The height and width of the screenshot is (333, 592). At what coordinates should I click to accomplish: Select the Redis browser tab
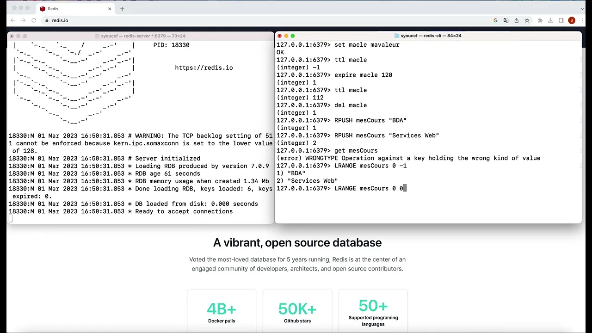point(76,9)
